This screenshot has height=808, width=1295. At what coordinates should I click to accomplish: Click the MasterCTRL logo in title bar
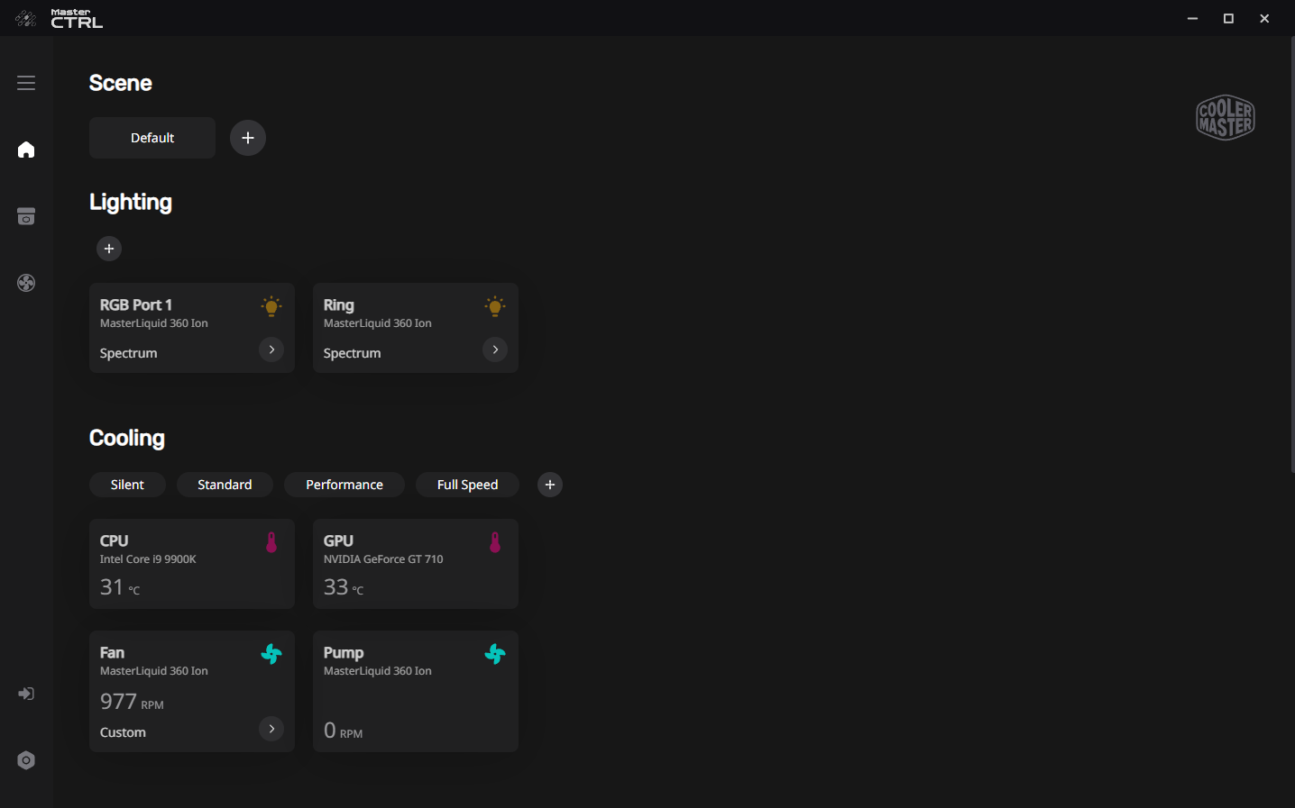coord(60,18)
